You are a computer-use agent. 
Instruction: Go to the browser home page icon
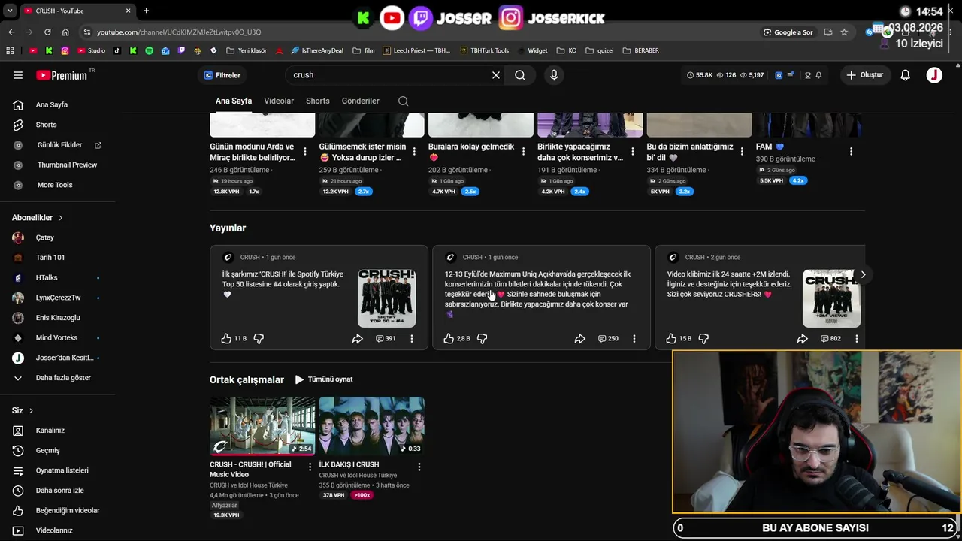point(65,32)
